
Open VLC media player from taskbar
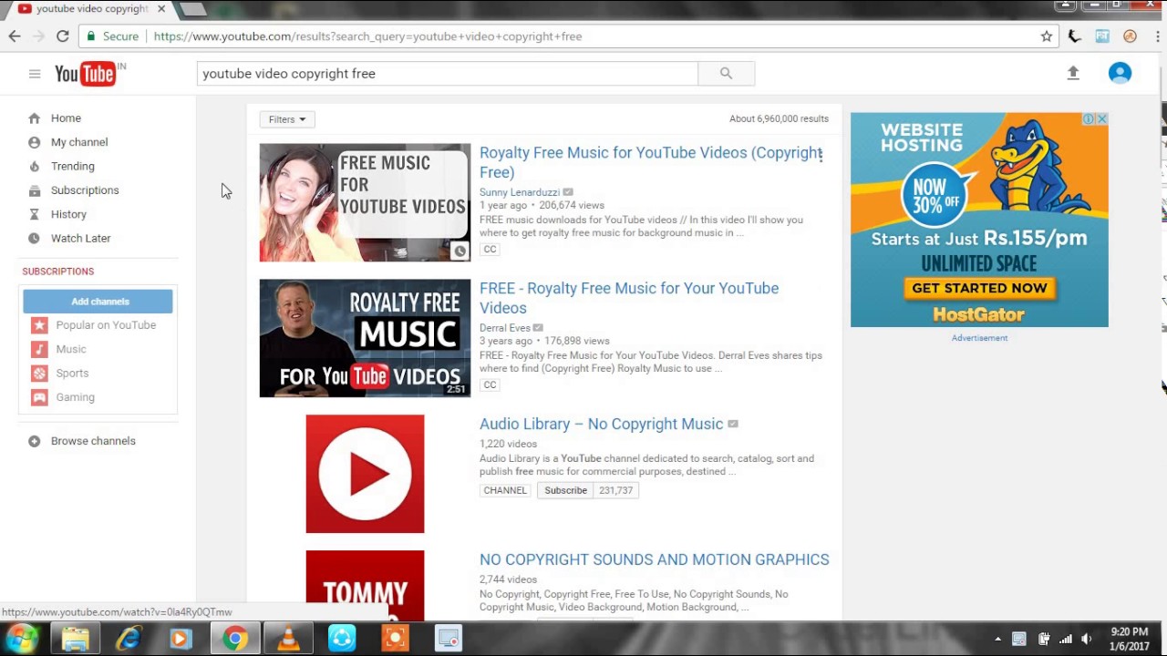click(x=288, y=639)
